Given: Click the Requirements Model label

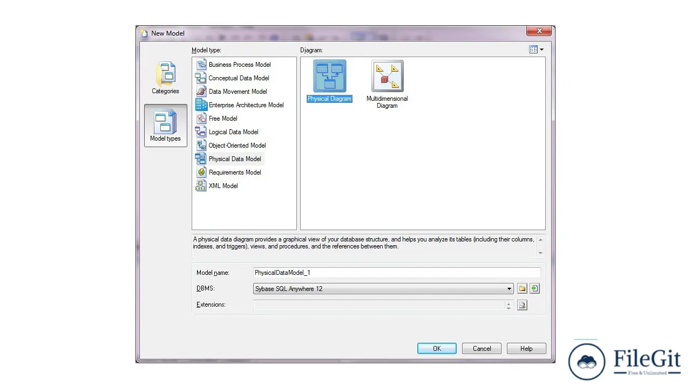Looking at the screenshot, I should click(x=235, y=172).
